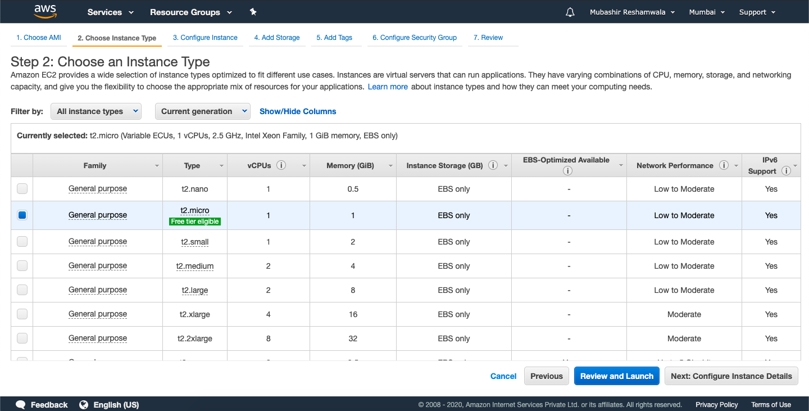Click the Feedback footer link
Image resolution: width=809 pixels, height=411 pixels.
click(49, 404)
